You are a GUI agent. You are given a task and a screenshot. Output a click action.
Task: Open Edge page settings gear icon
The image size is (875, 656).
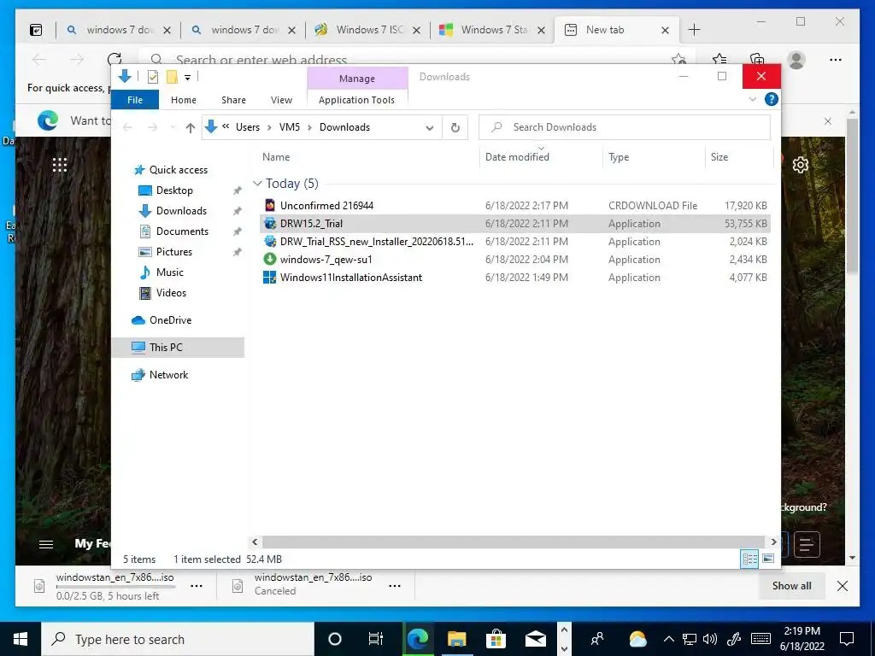click(801, 165)
